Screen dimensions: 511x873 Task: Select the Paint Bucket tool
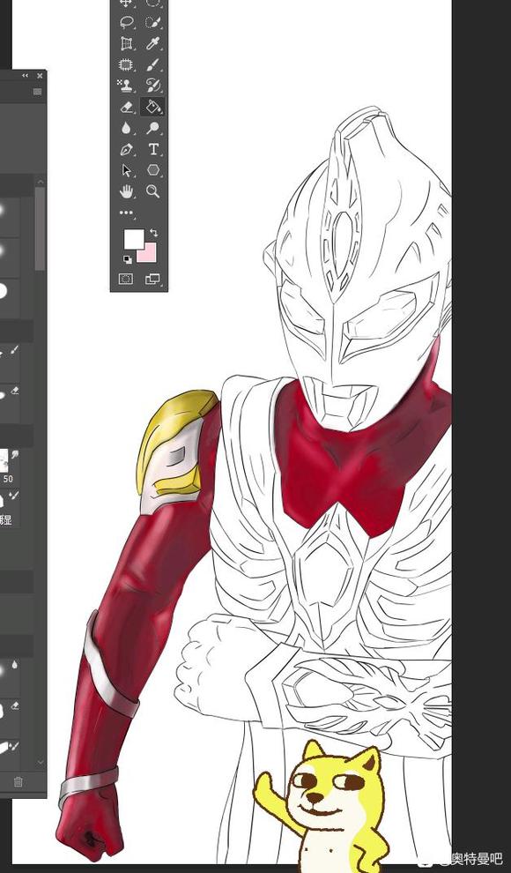click(153, 107)
